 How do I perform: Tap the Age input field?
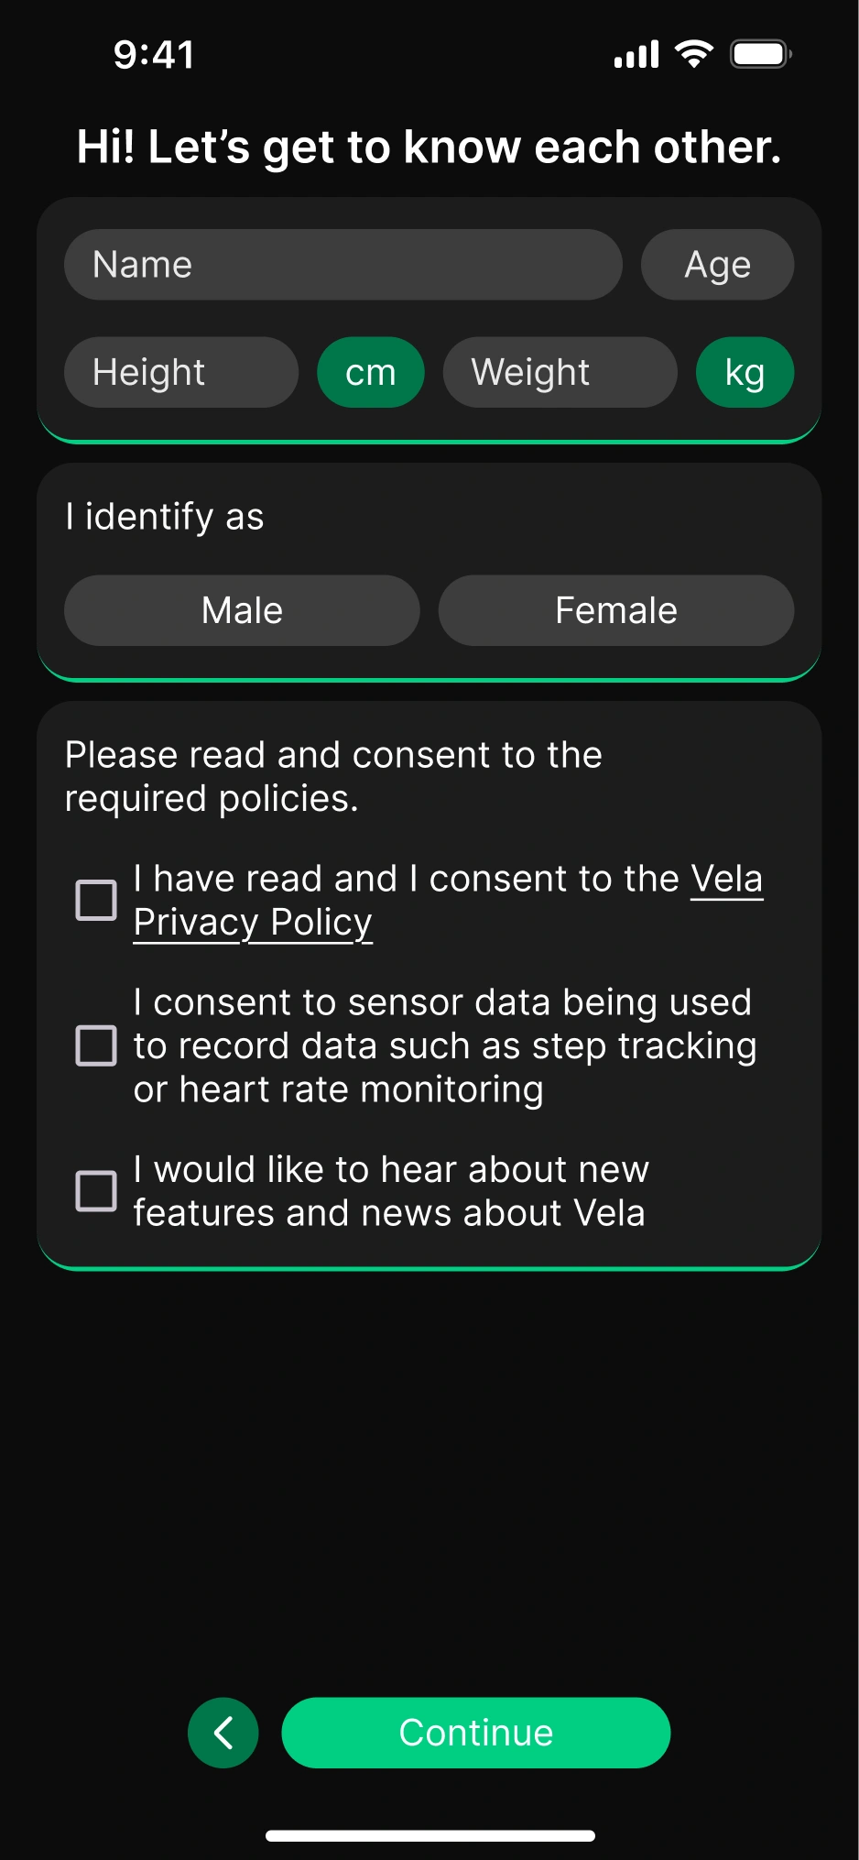717,265
